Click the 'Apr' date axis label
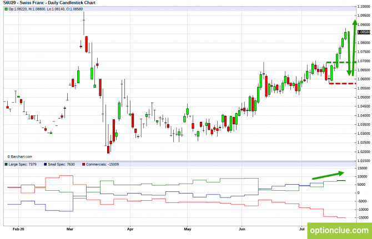The width and height of the screenshot is (372, 239). click(x=130, y=229)
